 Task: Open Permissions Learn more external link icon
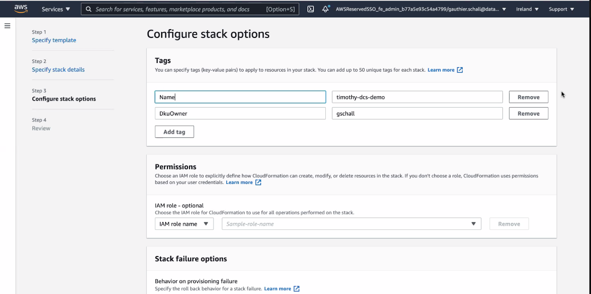pos(258,182)
